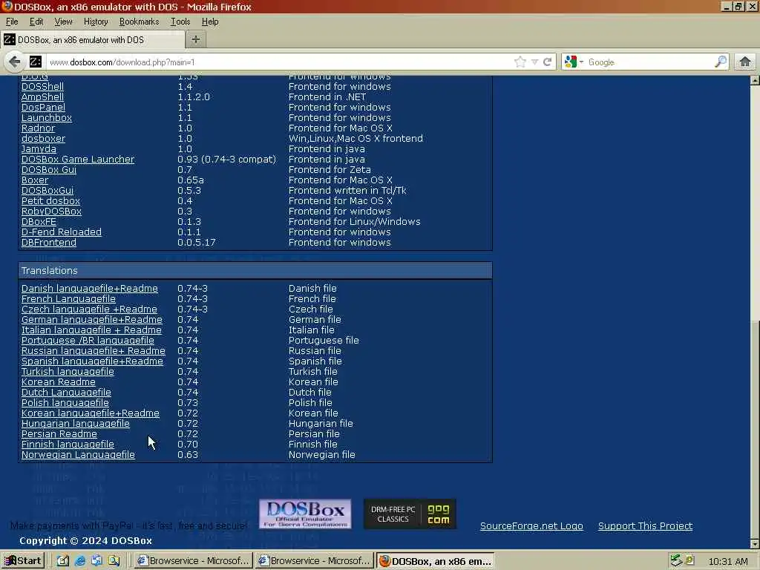Open the Boxer link
The height and width of the screenshot is (570, 760).
tap(35, 180)
